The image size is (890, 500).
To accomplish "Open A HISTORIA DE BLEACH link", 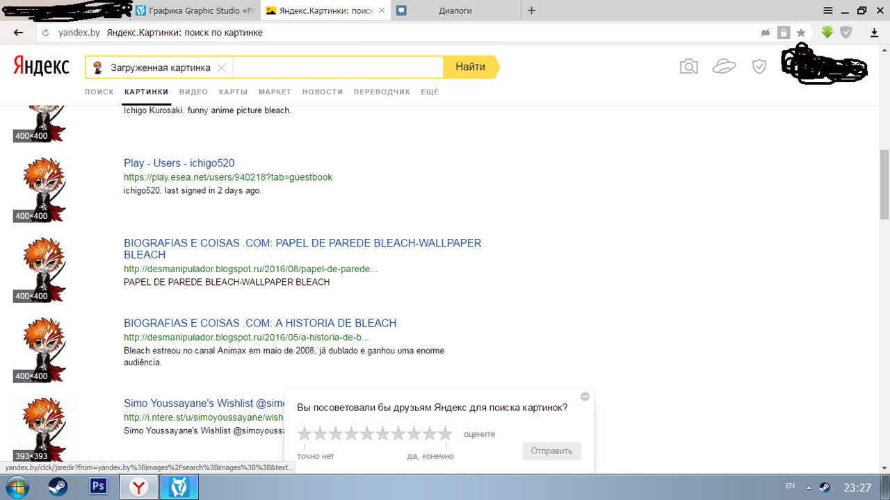I will [260, 323].
